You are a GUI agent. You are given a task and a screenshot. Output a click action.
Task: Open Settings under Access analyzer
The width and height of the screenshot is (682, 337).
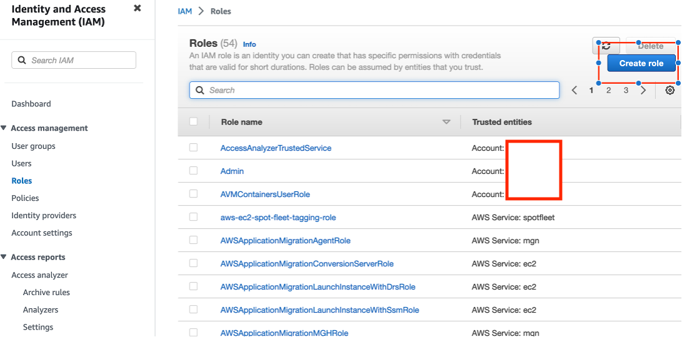click(38, 328)
